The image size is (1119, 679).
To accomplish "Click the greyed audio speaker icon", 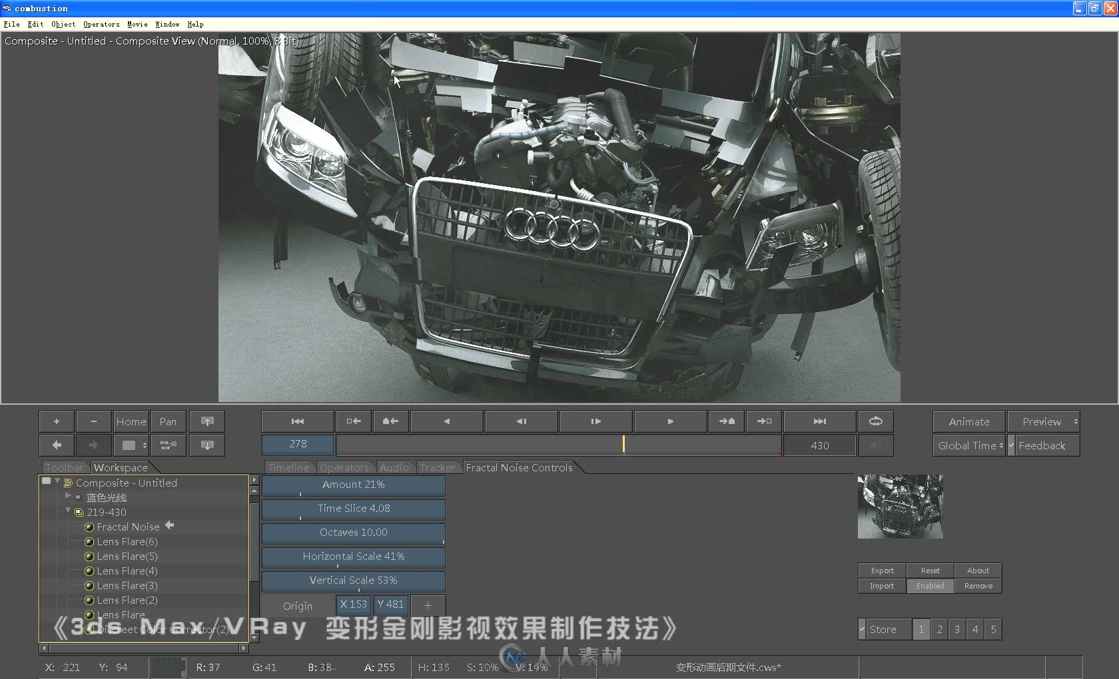I will (x=876, y=445).
